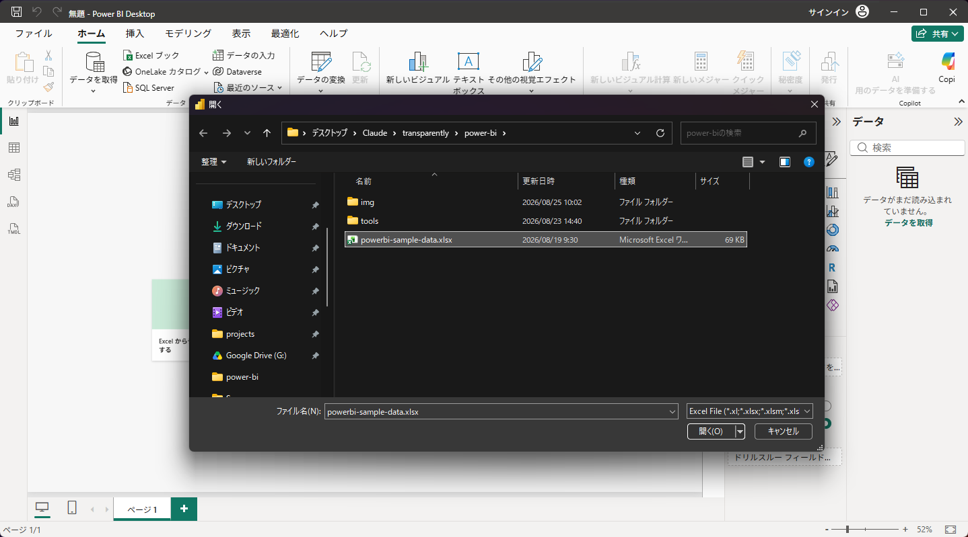The width and height of the screenshot is (968, 537).
Task: Open the Get Data (データを取得) ribbon button
Action: click(94, 71)
